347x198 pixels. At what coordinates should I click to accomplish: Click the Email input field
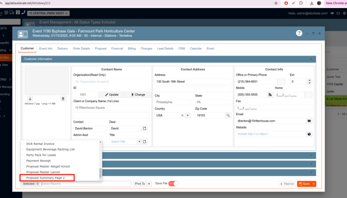pos(271,121)
